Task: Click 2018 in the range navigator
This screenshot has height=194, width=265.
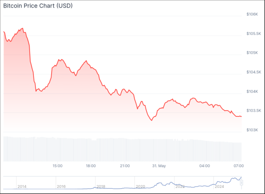Action: pyautogui.click(x=101, y=187)
